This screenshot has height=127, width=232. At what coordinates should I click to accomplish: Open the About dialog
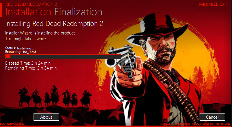click(46, 117)
